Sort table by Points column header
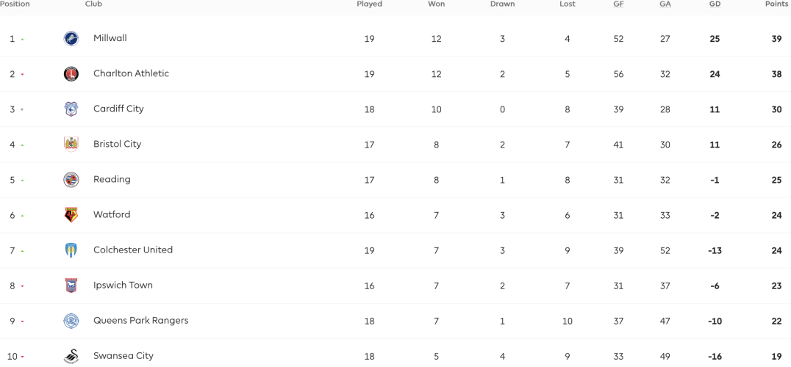 tap(776, 4)
